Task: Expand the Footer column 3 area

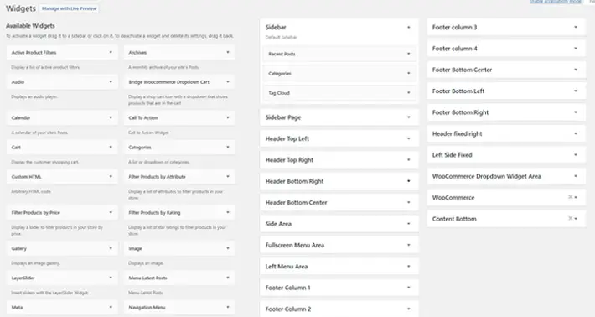Action: coord(506,27)
